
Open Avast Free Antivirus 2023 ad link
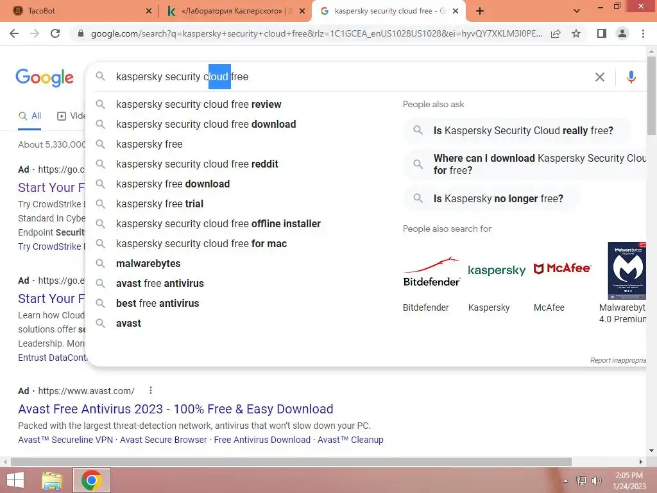176,409
